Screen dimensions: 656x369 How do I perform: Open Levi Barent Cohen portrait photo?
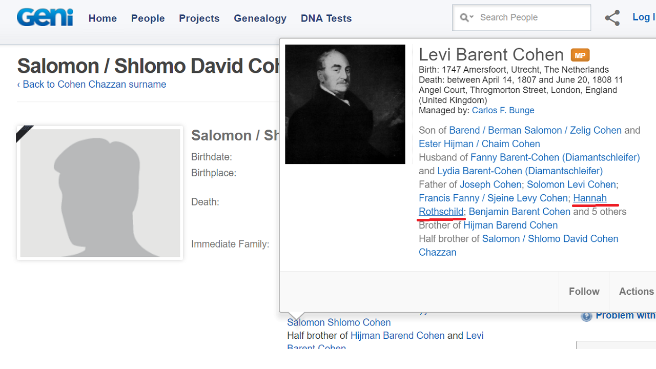point(345,104)
